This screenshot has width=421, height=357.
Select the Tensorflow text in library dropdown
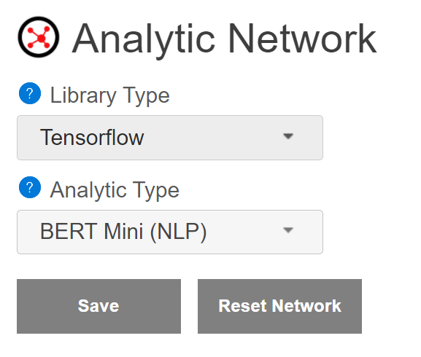92,138
